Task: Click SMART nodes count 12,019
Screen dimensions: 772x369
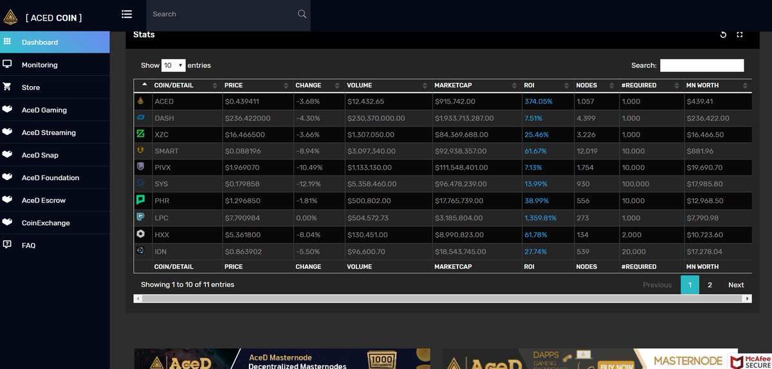Action: (587, 151)
